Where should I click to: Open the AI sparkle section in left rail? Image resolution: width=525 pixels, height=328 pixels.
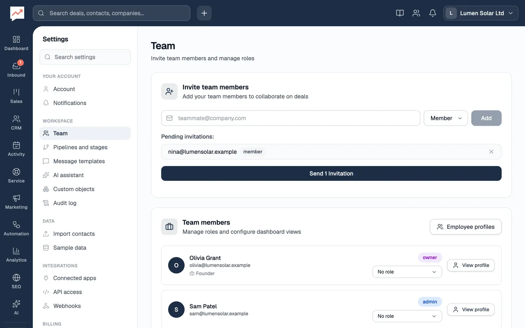[16, 308]
